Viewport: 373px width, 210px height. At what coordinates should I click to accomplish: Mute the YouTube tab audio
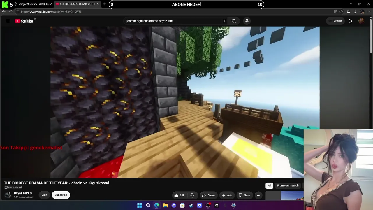coord(62,4)
